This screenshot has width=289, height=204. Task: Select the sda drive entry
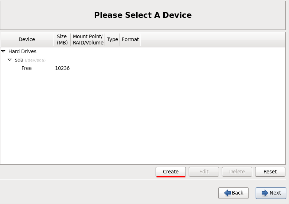click(19, 60)
